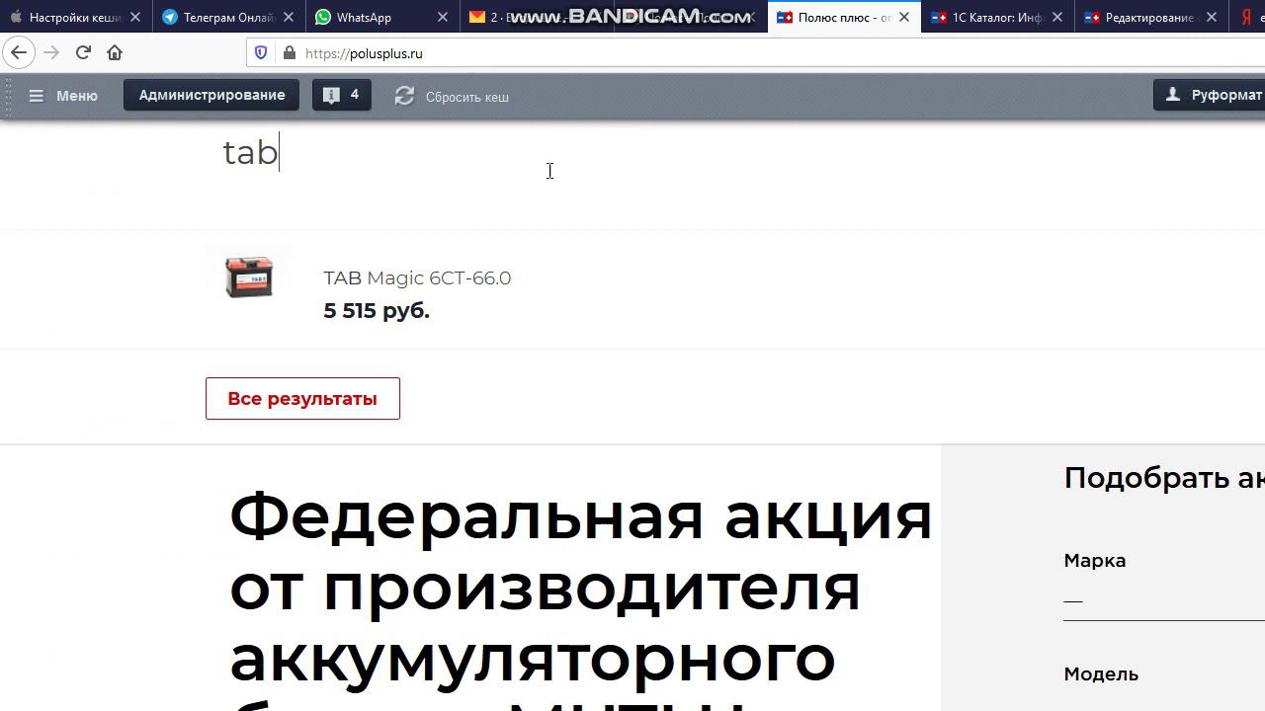
Task: Go back using the browser back arrow
Action: [x=19, y=53]
